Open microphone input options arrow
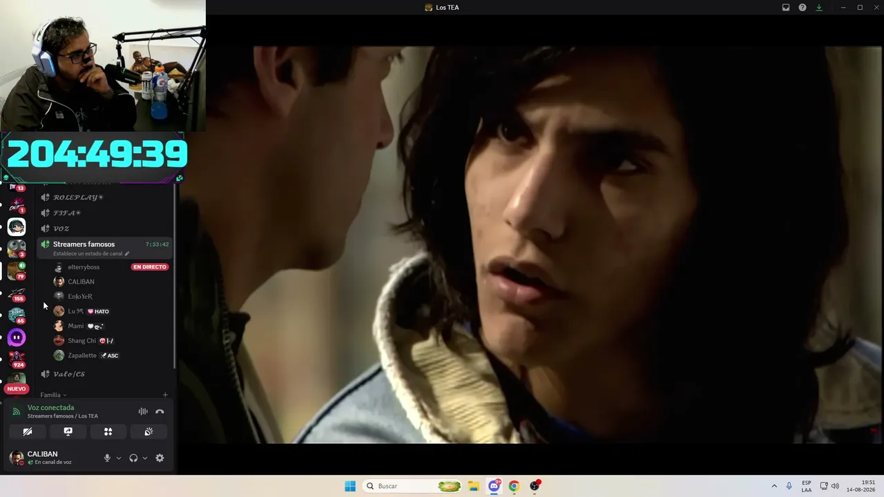Viewport: 884px width, 497px height. [x=119, y=458]
